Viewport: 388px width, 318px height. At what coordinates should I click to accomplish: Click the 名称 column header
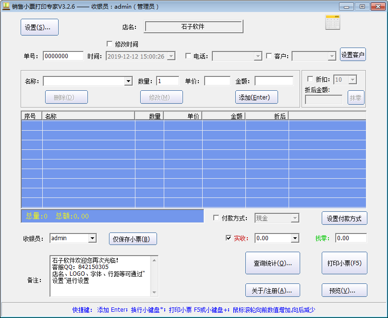[x=88, y=116]
